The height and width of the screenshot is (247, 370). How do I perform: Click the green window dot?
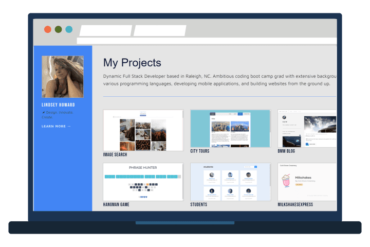coord(58,29)
